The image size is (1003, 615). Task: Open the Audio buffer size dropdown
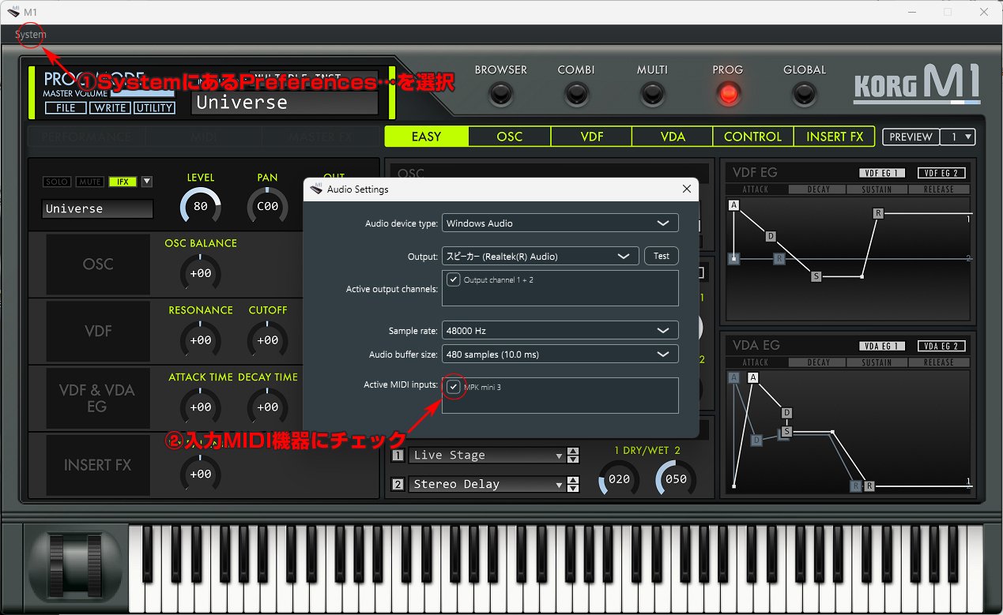click(560, 354)
